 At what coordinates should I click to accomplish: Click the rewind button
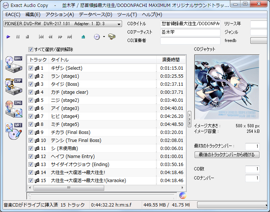point(50,37)
